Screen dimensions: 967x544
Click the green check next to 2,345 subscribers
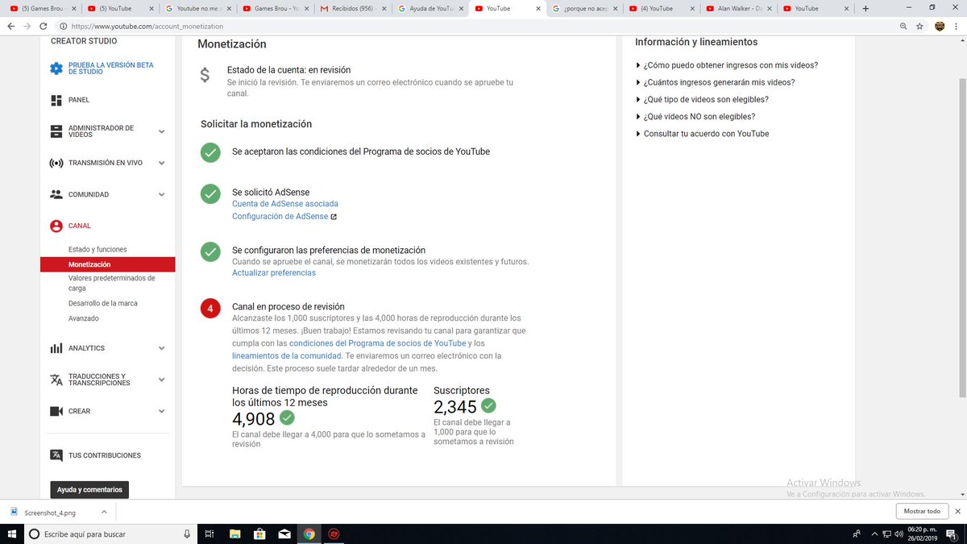click(488, 405)
